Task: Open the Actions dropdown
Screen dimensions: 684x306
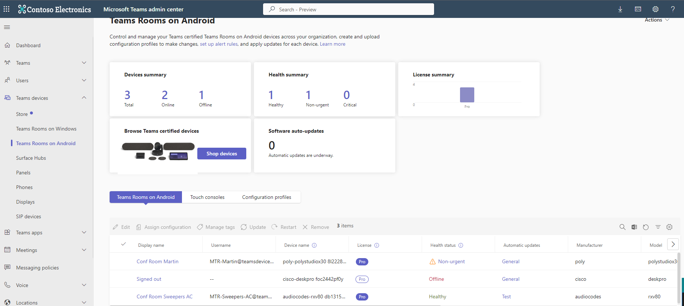Action: 657,20
